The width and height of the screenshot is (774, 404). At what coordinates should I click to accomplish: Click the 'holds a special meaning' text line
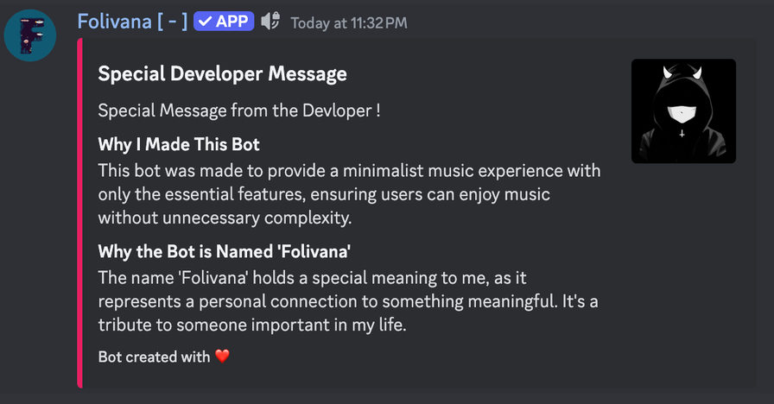325,277
